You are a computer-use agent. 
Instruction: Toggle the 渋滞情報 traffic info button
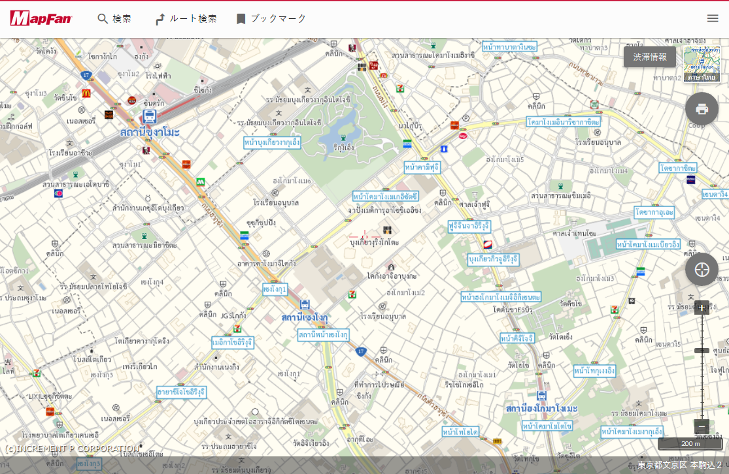649,57
